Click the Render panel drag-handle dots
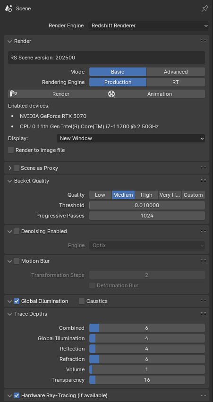This screenshot has width=213, height=402. coord(204,41)
